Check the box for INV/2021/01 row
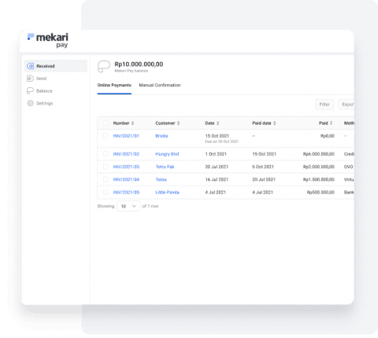 pos(106,136)
